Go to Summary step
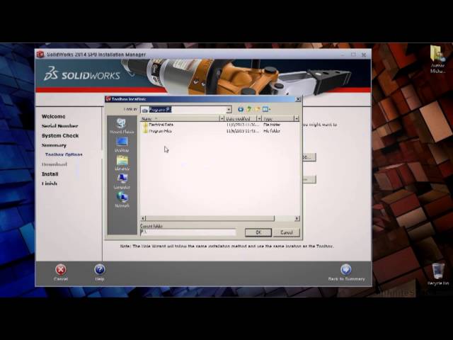453x340 pixels. point(54,145)
